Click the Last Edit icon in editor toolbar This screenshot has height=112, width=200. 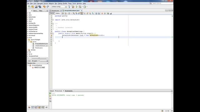pos(63,13)
